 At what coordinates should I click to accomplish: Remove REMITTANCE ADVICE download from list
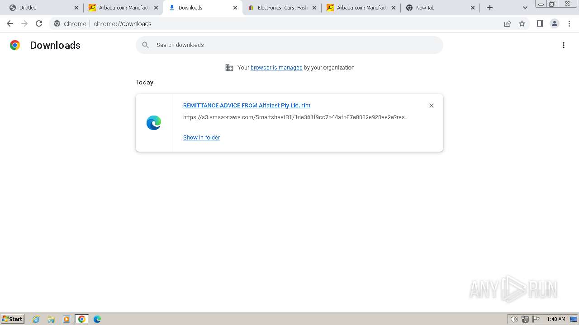pyautogui.click(x=431, y=106)
